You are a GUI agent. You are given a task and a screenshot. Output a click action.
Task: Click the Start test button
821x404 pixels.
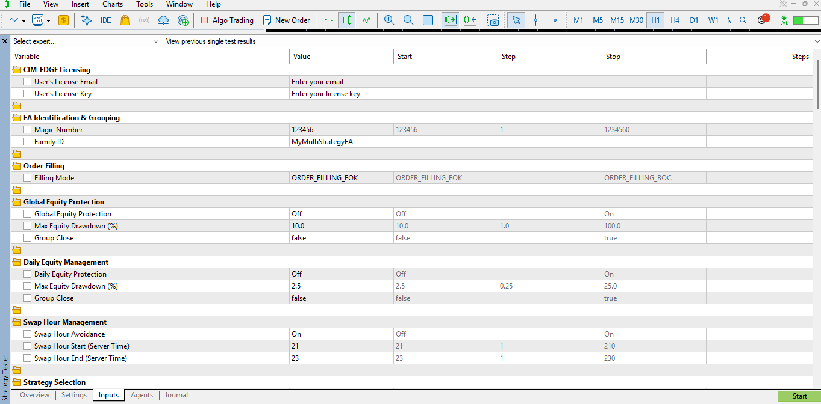point(799,396)
